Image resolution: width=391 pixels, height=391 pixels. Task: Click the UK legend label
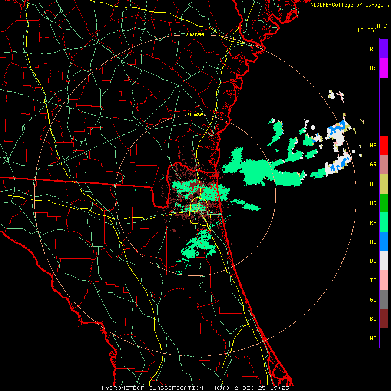tap(373, 68)
